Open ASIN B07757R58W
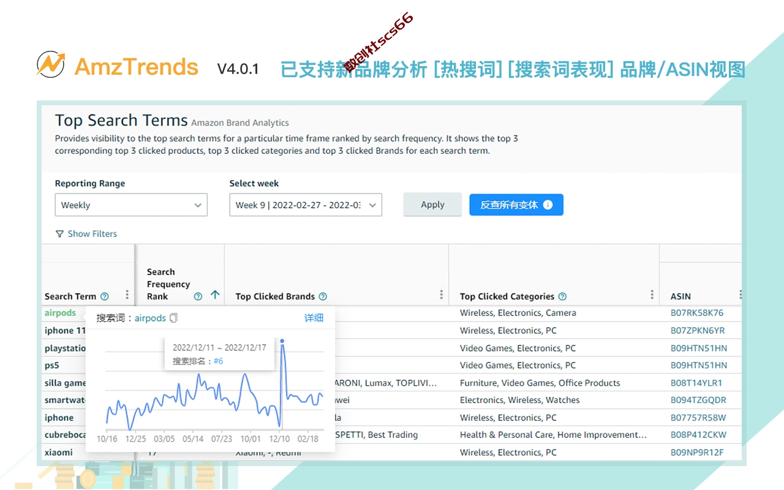This screenshot has height=490, width=784. click(x=698, y=418)
